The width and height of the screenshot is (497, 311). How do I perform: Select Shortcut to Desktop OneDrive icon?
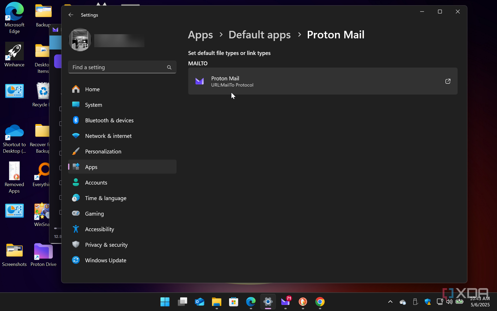[14, 139]
